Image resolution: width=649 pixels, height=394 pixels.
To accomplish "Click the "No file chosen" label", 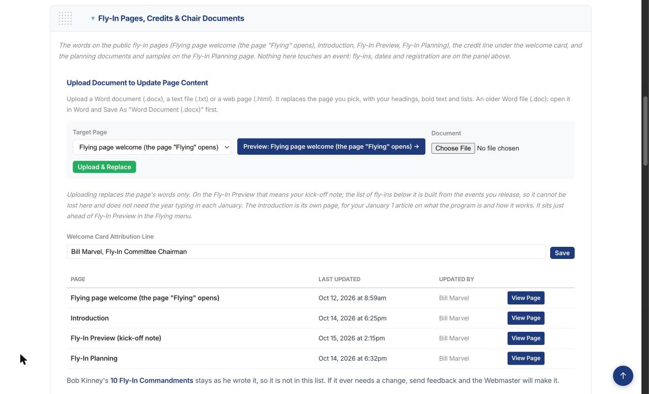I will [x=498, y=148].
